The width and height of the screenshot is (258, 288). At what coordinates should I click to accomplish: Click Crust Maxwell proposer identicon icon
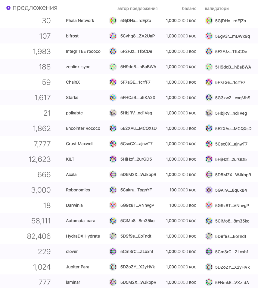(x=113, y=144)
